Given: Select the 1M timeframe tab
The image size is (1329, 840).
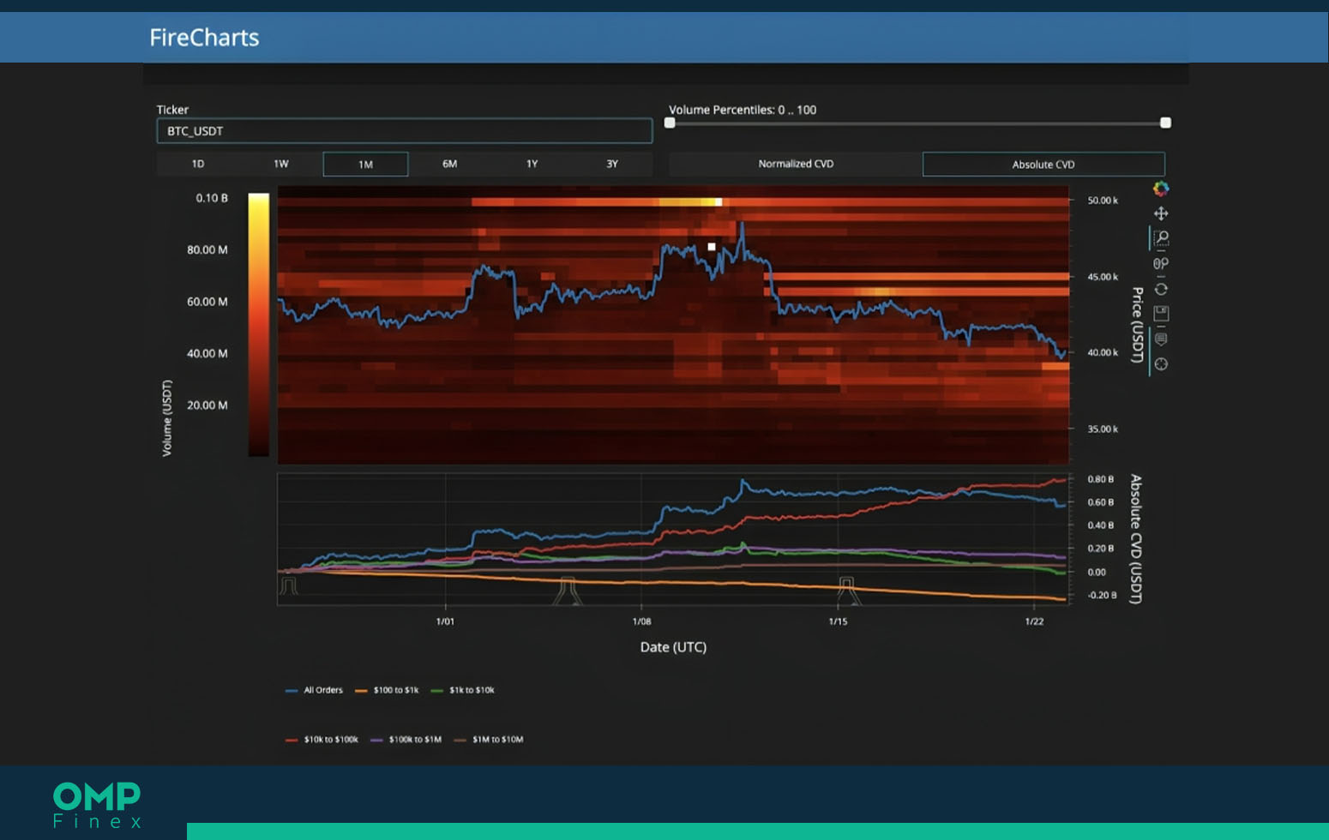Looking at the screenshot, I should coord(365,165).
